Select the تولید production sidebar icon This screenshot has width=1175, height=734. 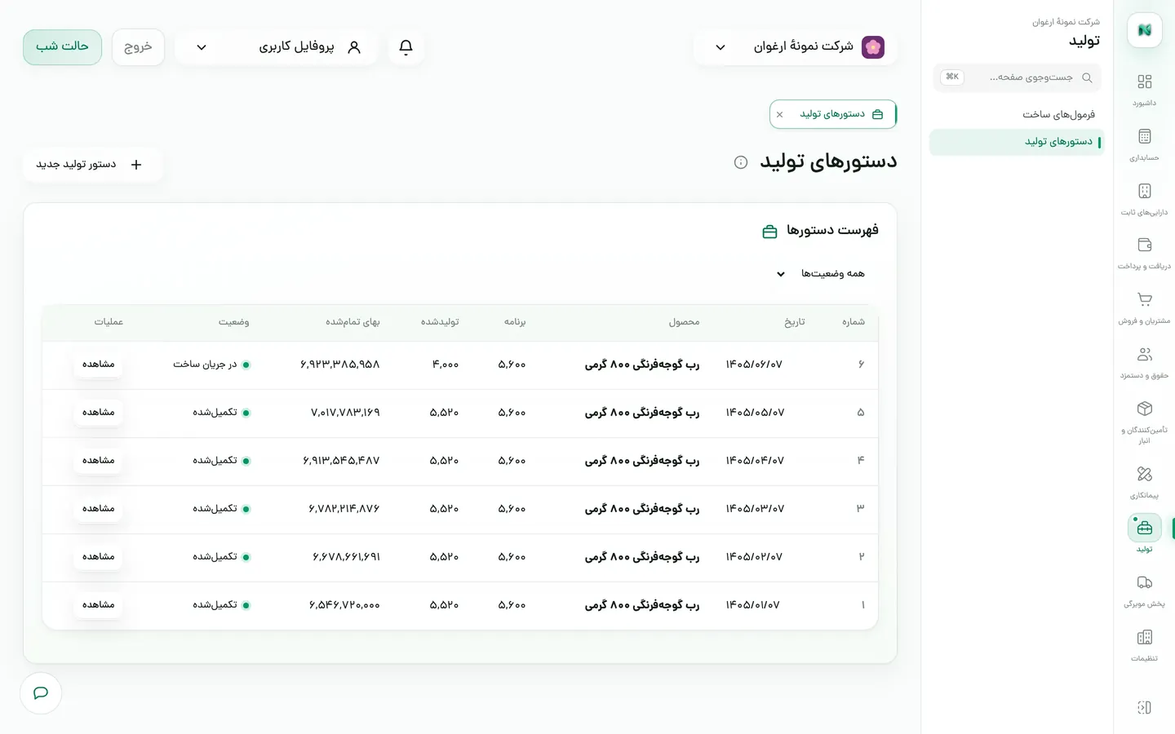(x=1144, y=528)
